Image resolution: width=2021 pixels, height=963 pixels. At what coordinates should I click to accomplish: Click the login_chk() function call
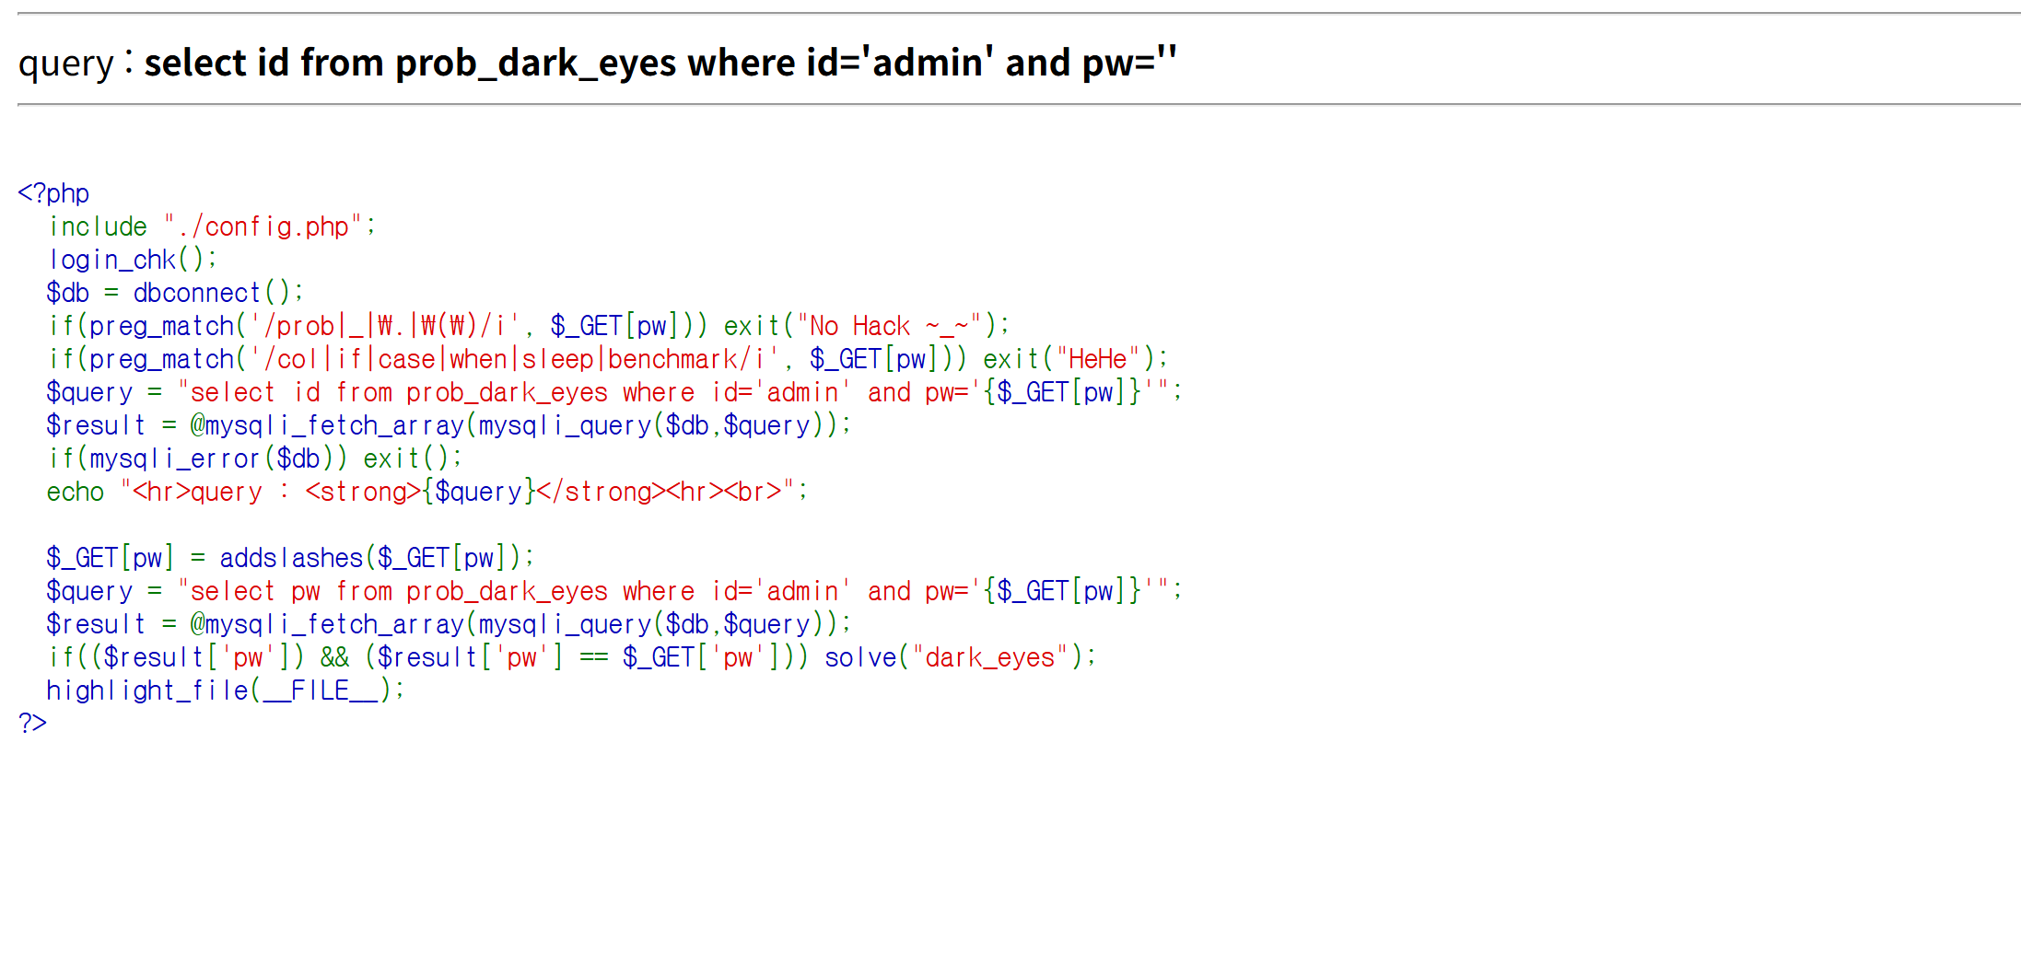click(x=132, y=260)
